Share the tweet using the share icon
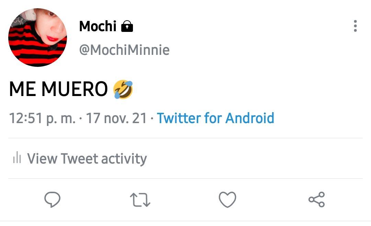The width and height of the screenshot is (371, 226). point(317,200)
